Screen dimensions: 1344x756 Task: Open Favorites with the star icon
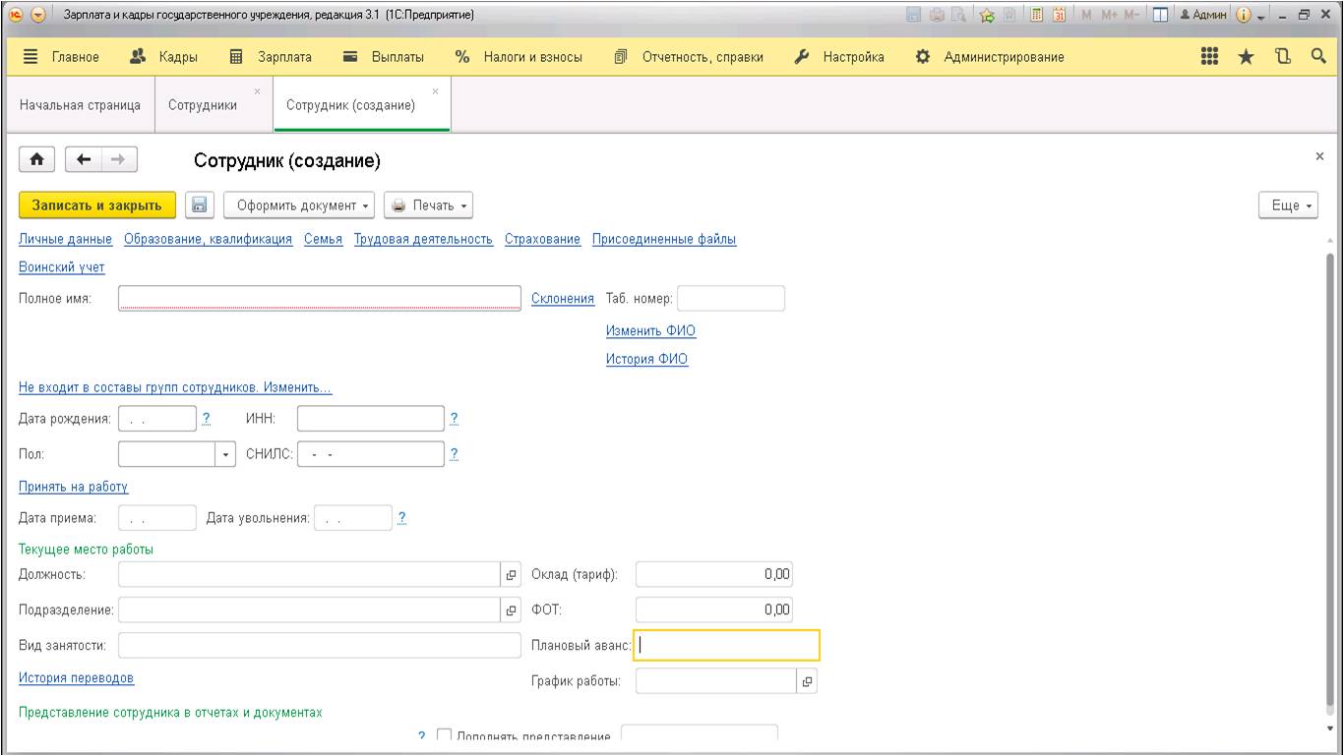pyautogui.click(x=1246, y=57)
